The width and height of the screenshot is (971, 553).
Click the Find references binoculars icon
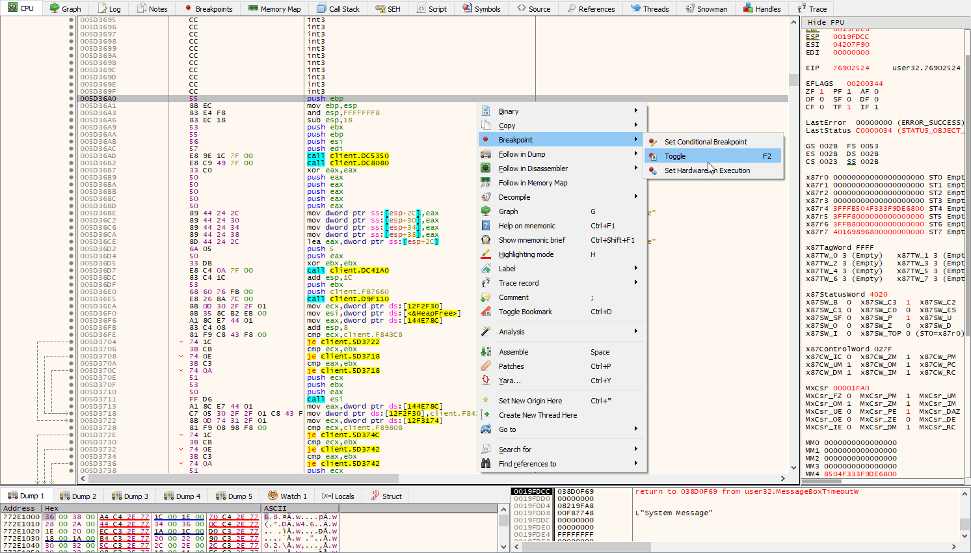coord(486,464)
